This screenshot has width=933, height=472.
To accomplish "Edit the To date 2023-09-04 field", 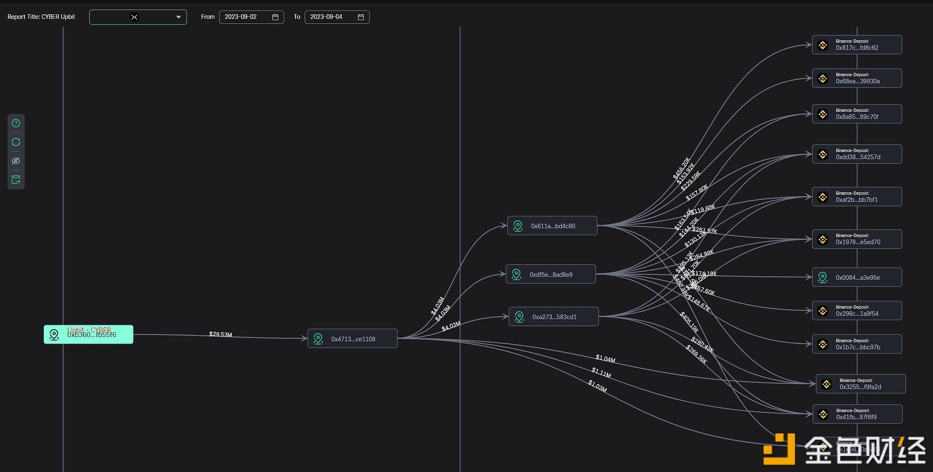I will pos(337,17).
